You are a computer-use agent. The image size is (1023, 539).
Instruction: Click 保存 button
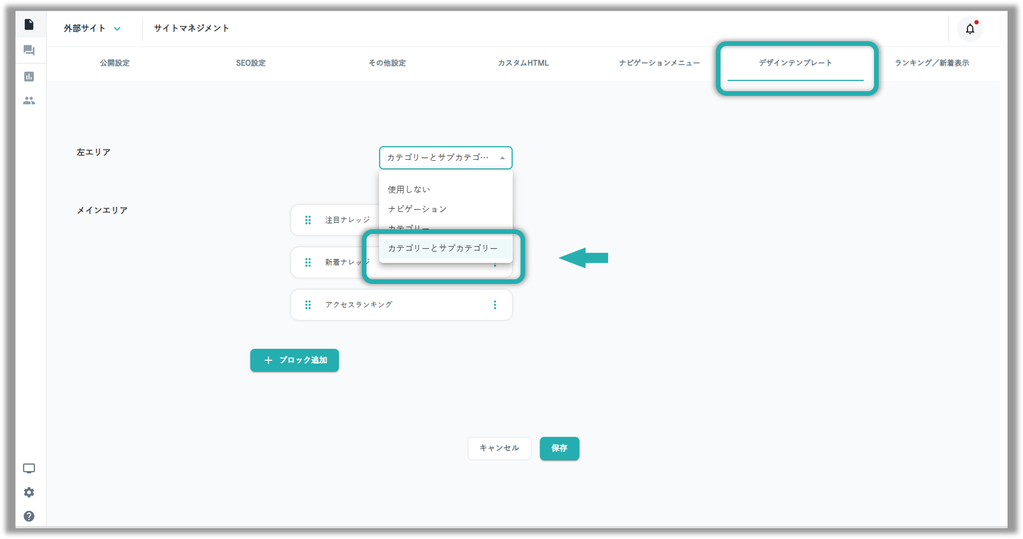tap(560, 448)
